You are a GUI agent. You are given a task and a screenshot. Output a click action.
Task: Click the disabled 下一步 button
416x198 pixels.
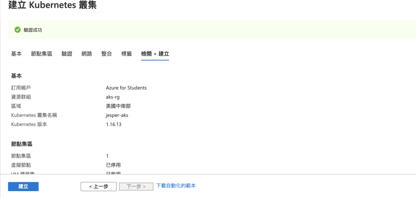tap(136, 186)
